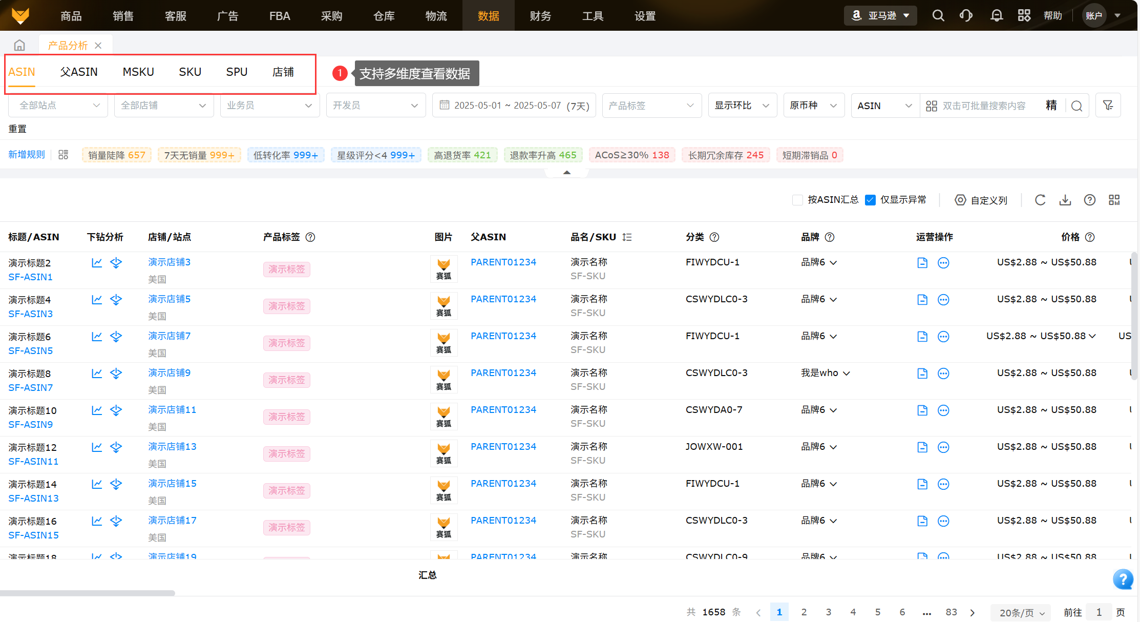Switch to the 父ASIN tab

pos(79,72)
